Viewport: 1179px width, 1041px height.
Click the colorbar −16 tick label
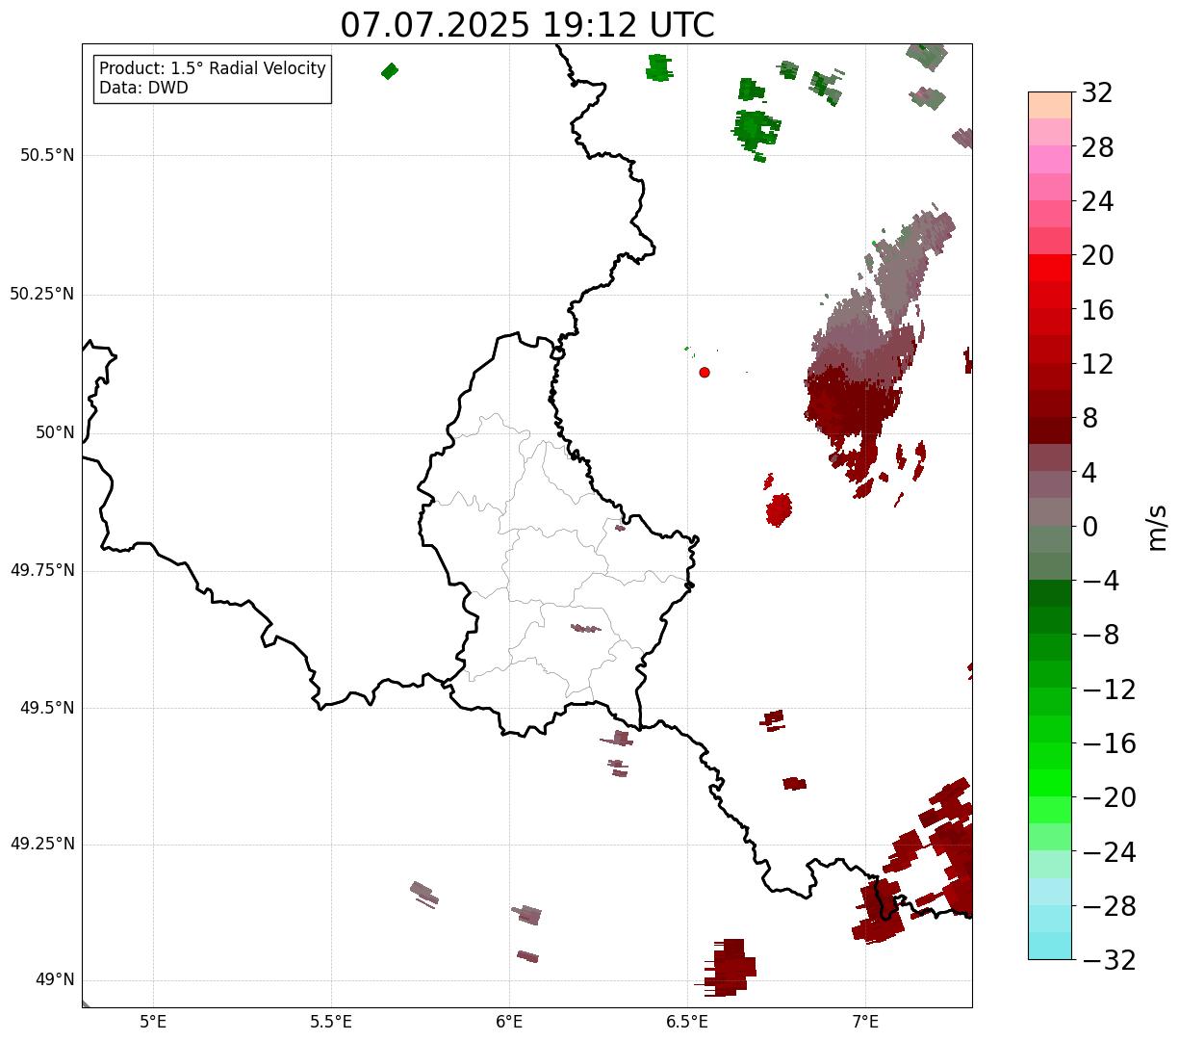(x=1109, y=743)
